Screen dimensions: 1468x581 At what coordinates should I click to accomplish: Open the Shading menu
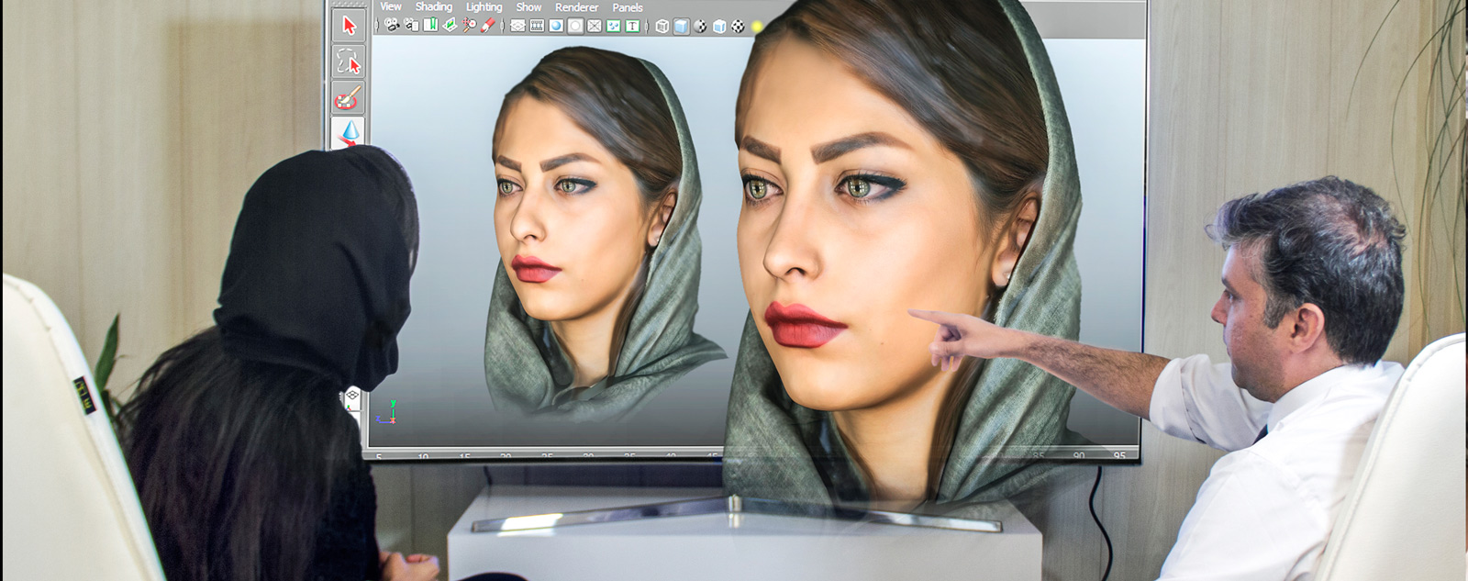point(433,7)
